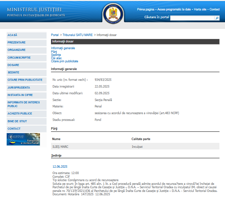This screenshot has height=200, width=225.
Task: Go to the Harta site link
Action: [x=200, y=9]
